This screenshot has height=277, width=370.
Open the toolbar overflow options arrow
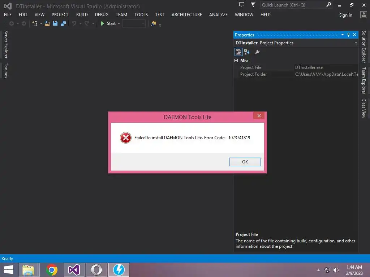[x=160, y=25]
